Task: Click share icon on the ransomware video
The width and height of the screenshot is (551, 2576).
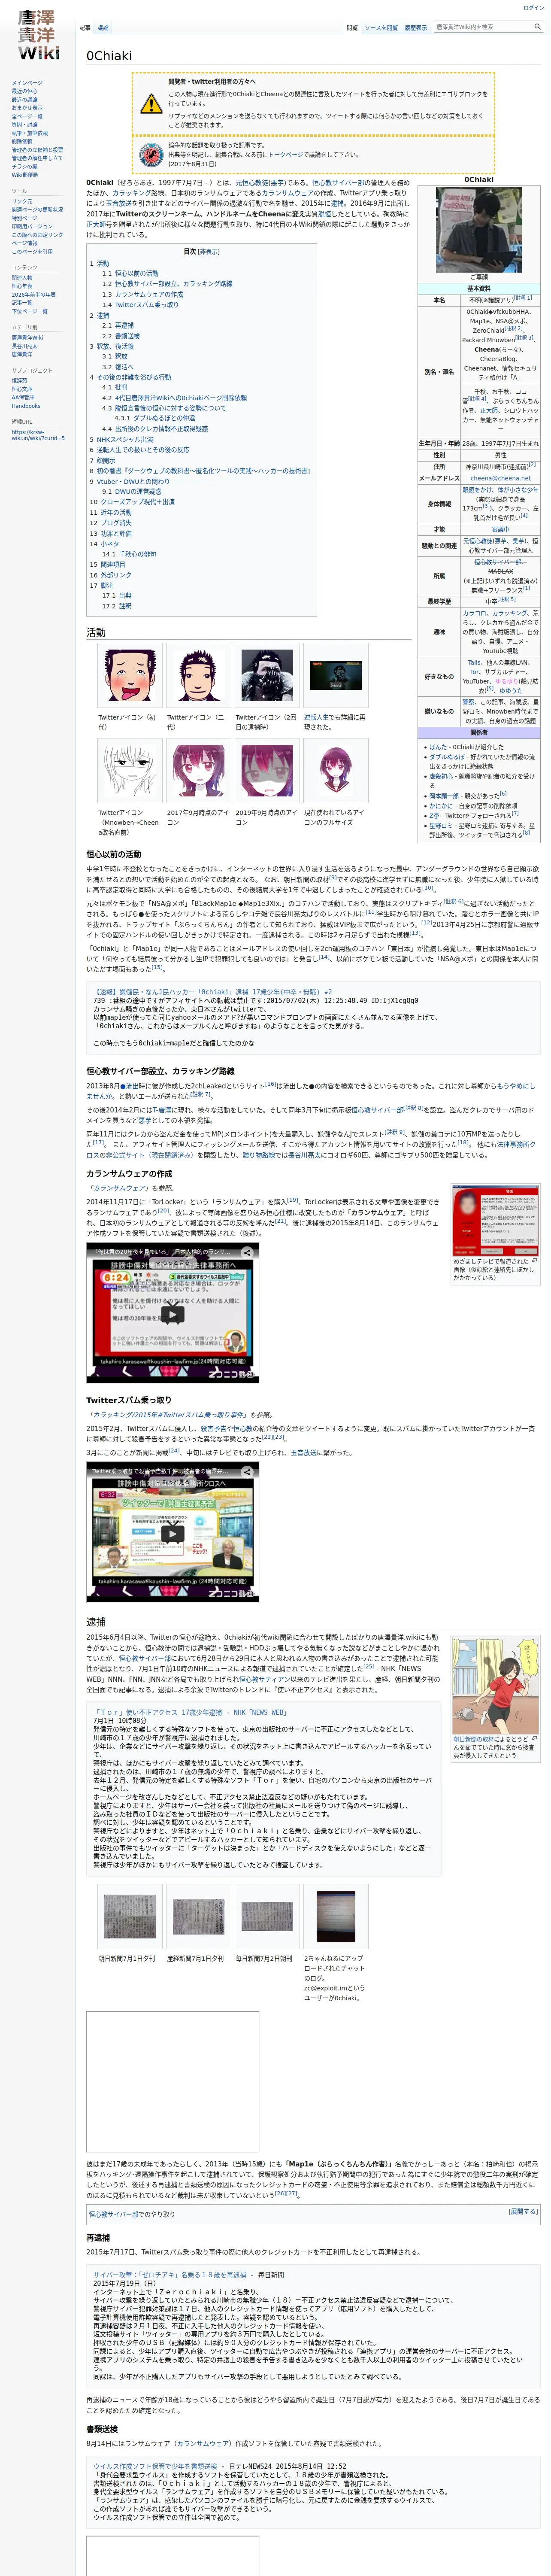Action: tap(247, 1251)
